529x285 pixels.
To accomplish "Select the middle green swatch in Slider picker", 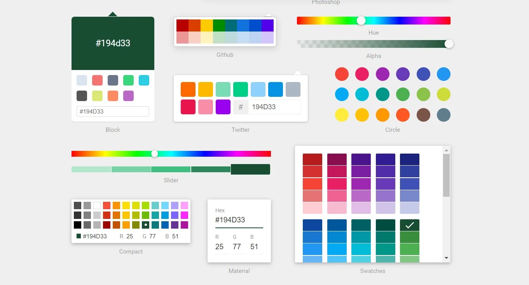I will point(171,169).
